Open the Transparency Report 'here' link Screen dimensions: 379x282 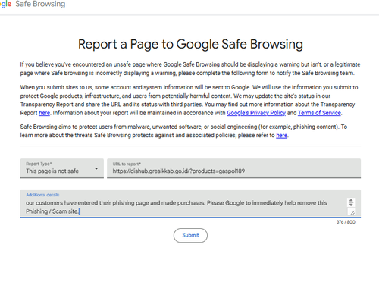44,113
